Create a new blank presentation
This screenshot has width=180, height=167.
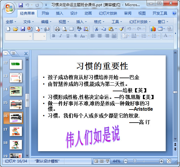(x=9, y=29)
